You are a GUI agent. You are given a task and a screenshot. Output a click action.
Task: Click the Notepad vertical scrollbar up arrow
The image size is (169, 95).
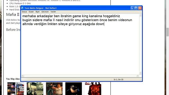140,16
